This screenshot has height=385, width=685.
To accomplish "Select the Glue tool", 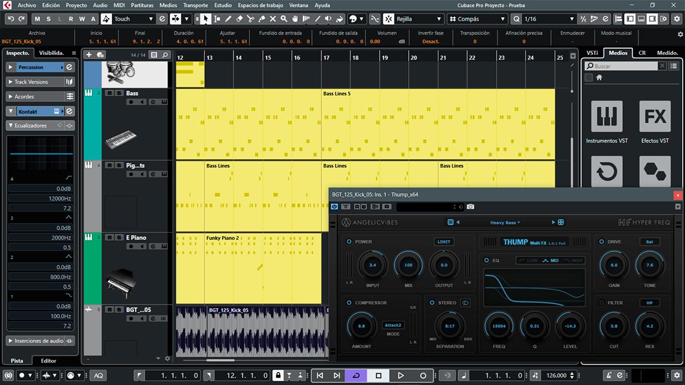I will click(261, 19).
